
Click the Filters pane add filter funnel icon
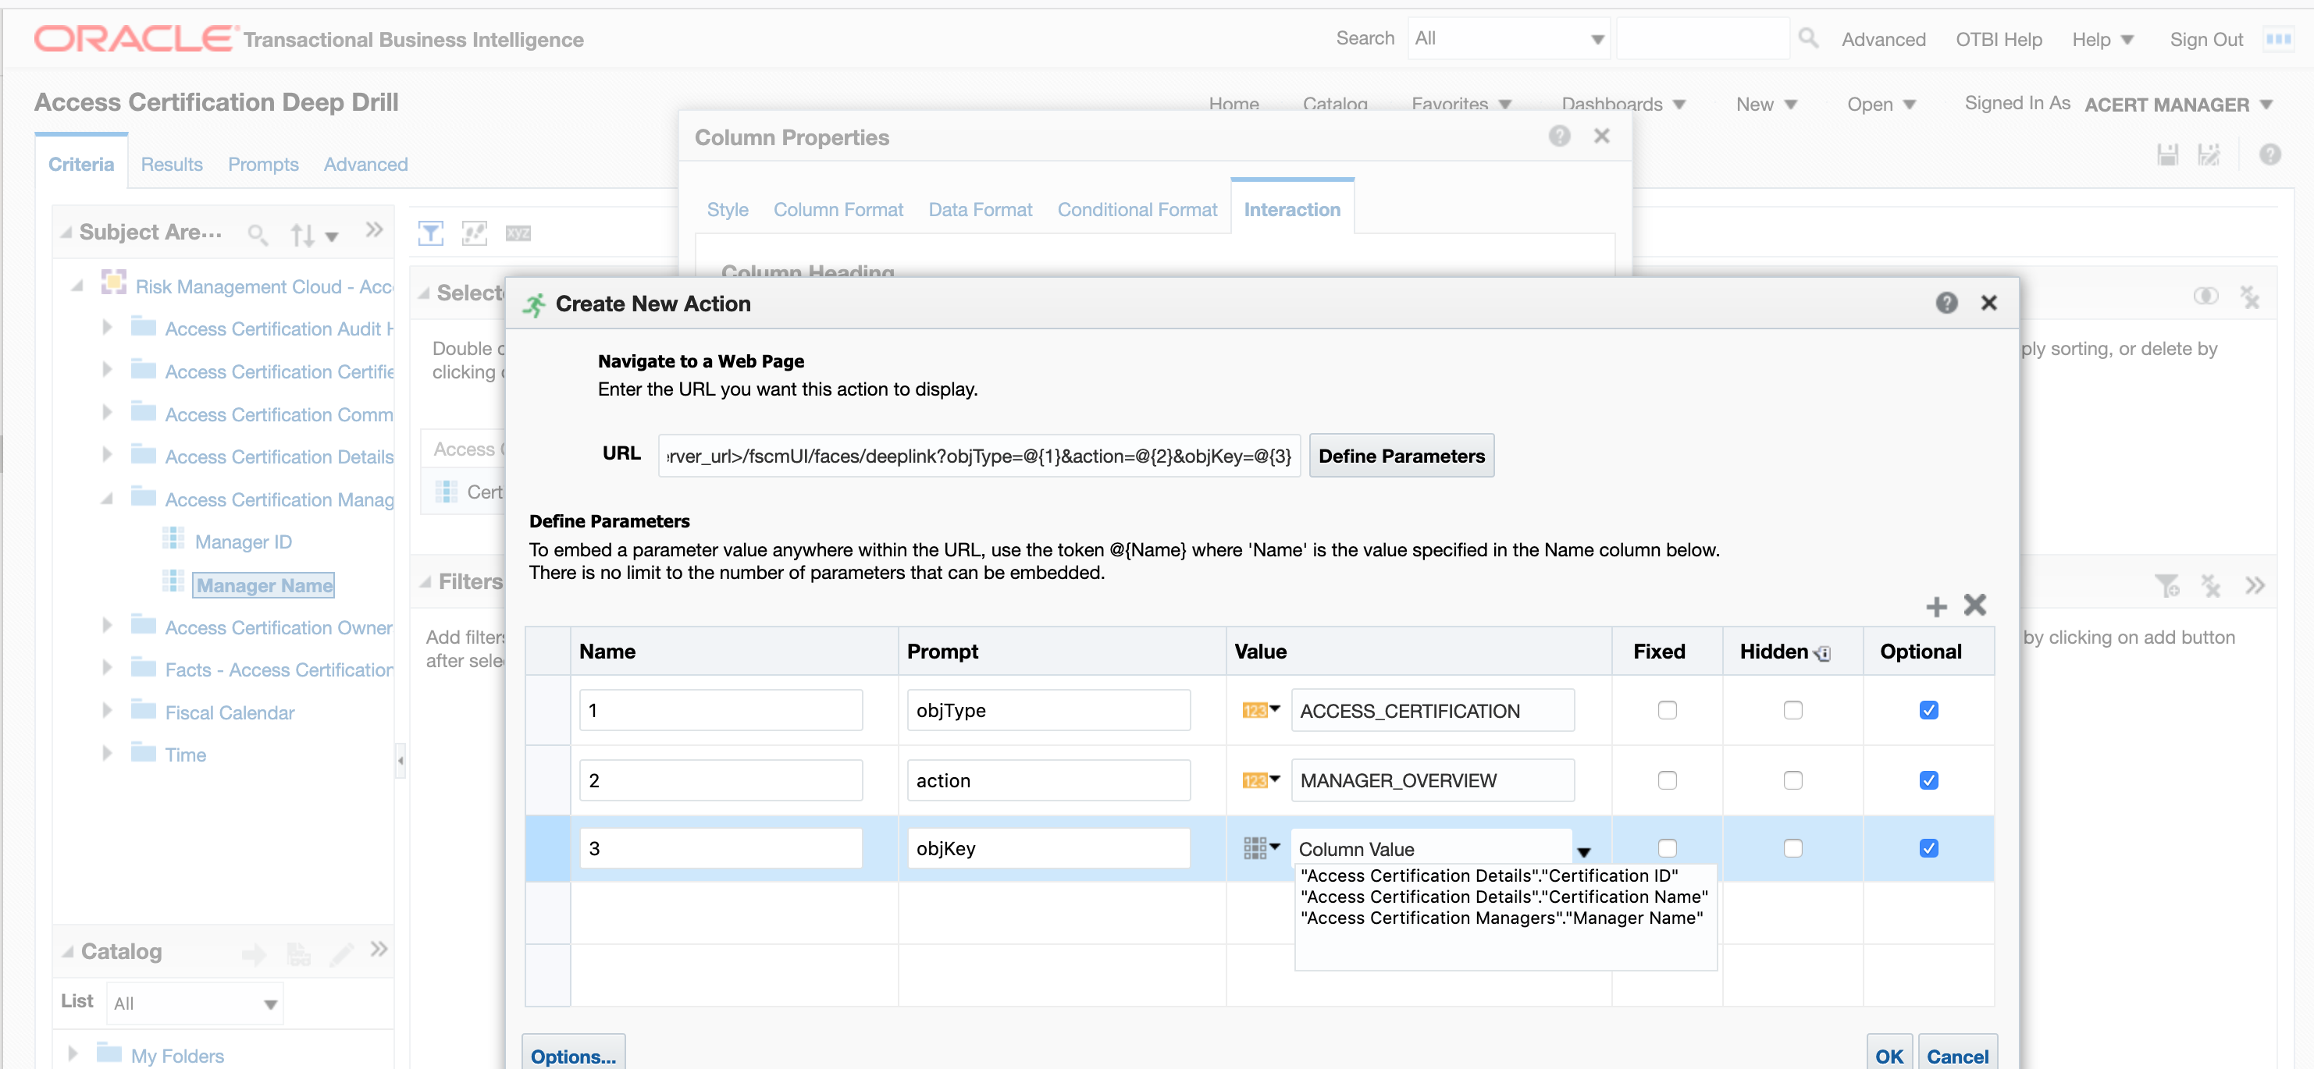point(2166,586)
